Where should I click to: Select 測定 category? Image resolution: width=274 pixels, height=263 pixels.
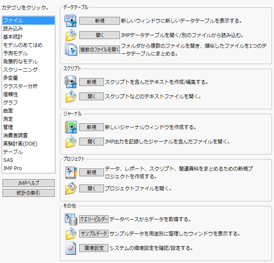28,119
